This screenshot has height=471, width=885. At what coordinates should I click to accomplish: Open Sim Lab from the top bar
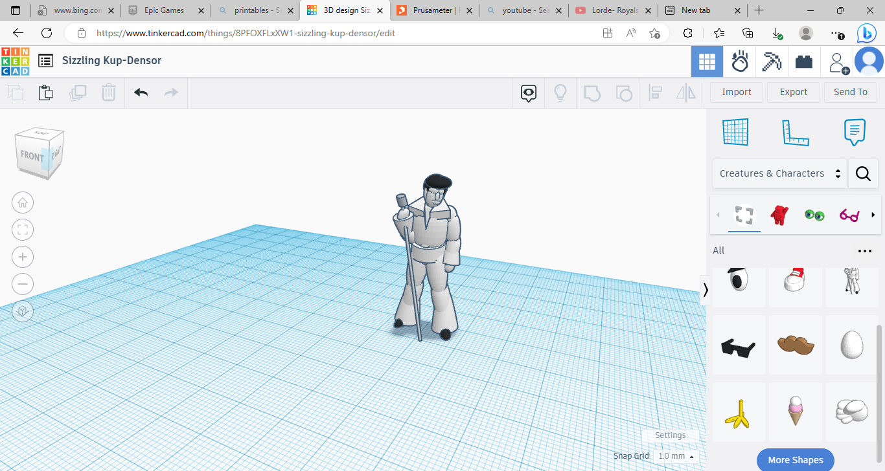[x=739, y=61]
